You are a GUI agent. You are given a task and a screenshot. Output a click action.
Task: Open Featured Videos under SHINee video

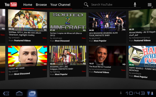[22, 41]
